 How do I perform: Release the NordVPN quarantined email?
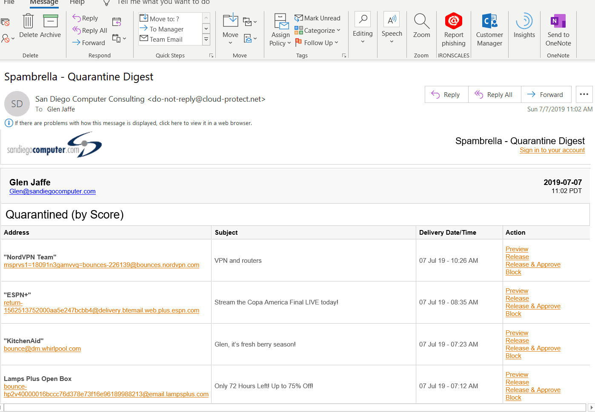[x=517, y=256]
